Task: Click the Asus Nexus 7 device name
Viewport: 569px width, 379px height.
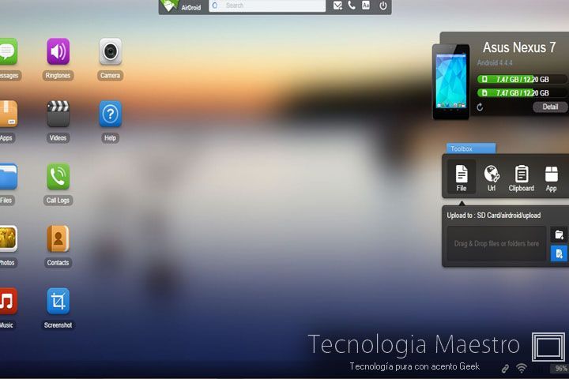Action: click(x=519, y=47)
